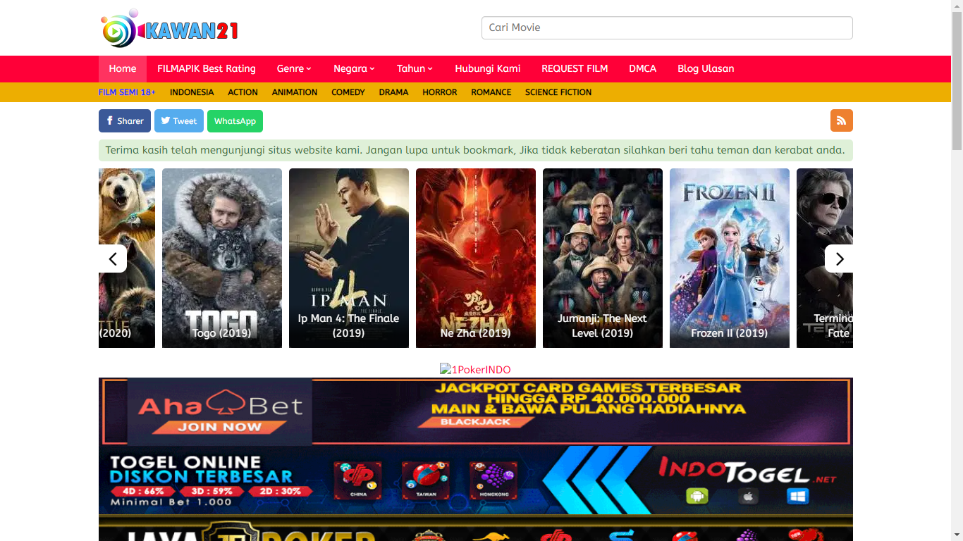963x541 pixels.
Task: Open the Blog Ulasan page
Action: click(706, 69)
